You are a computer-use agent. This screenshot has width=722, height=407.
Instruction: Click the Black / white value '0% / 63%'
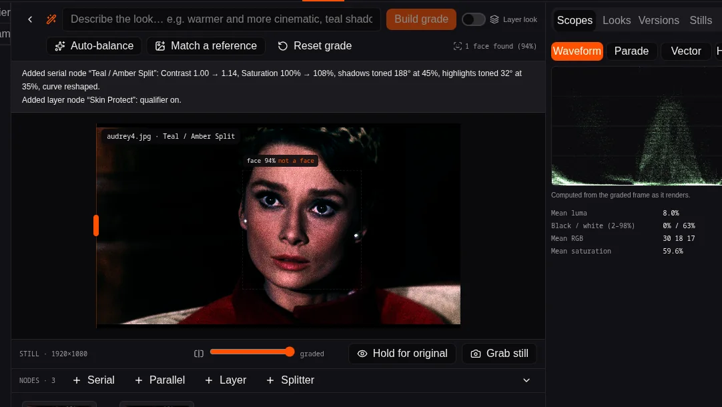click(679, 226)
